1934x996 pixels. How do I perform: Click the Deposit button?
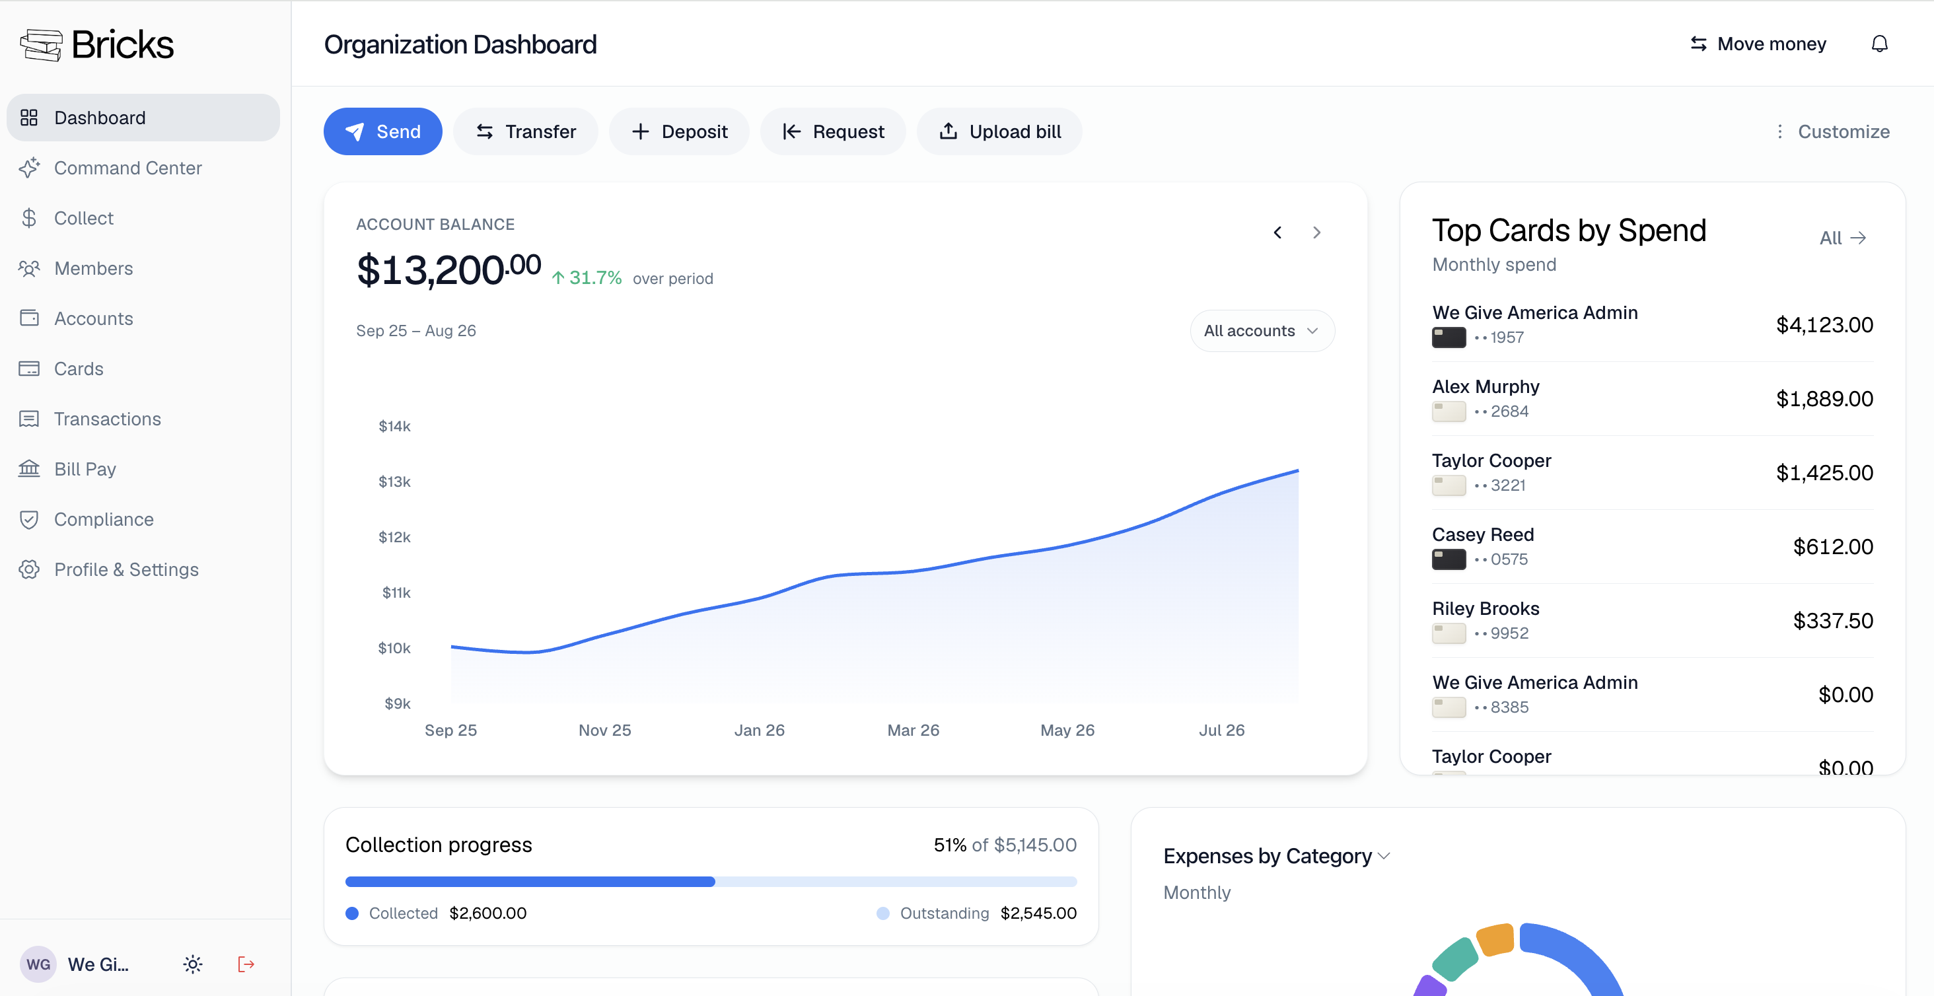pos(680,131)
